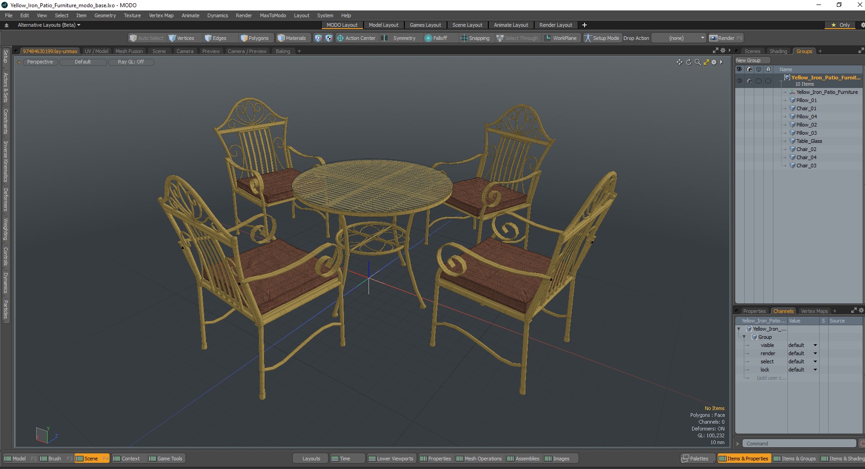This screenshot has width=865, height=469.
Task: Expand the Groups panel with corner arrow icon
Action: coord(861,51)
